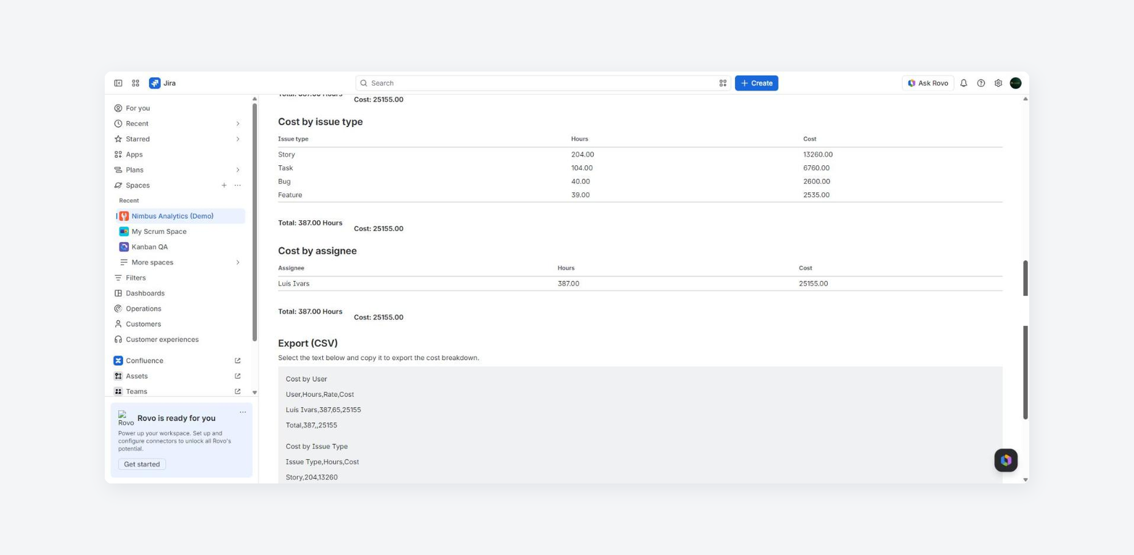Screen dimensions: 1134x555
Task: Click the 'Luis Ivars,387,65,25155' CSV line
Action: pos(323,410)
